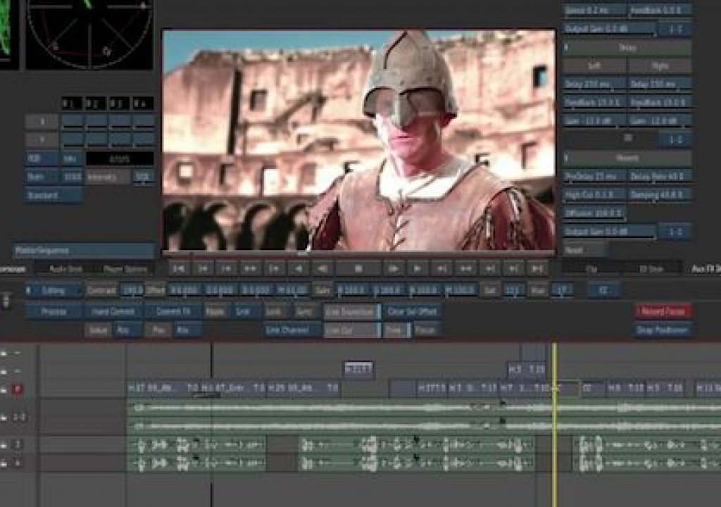This screenshot has height=507, width=721.
Task: Toggle the Trim mode button
Action: point(396,330)
